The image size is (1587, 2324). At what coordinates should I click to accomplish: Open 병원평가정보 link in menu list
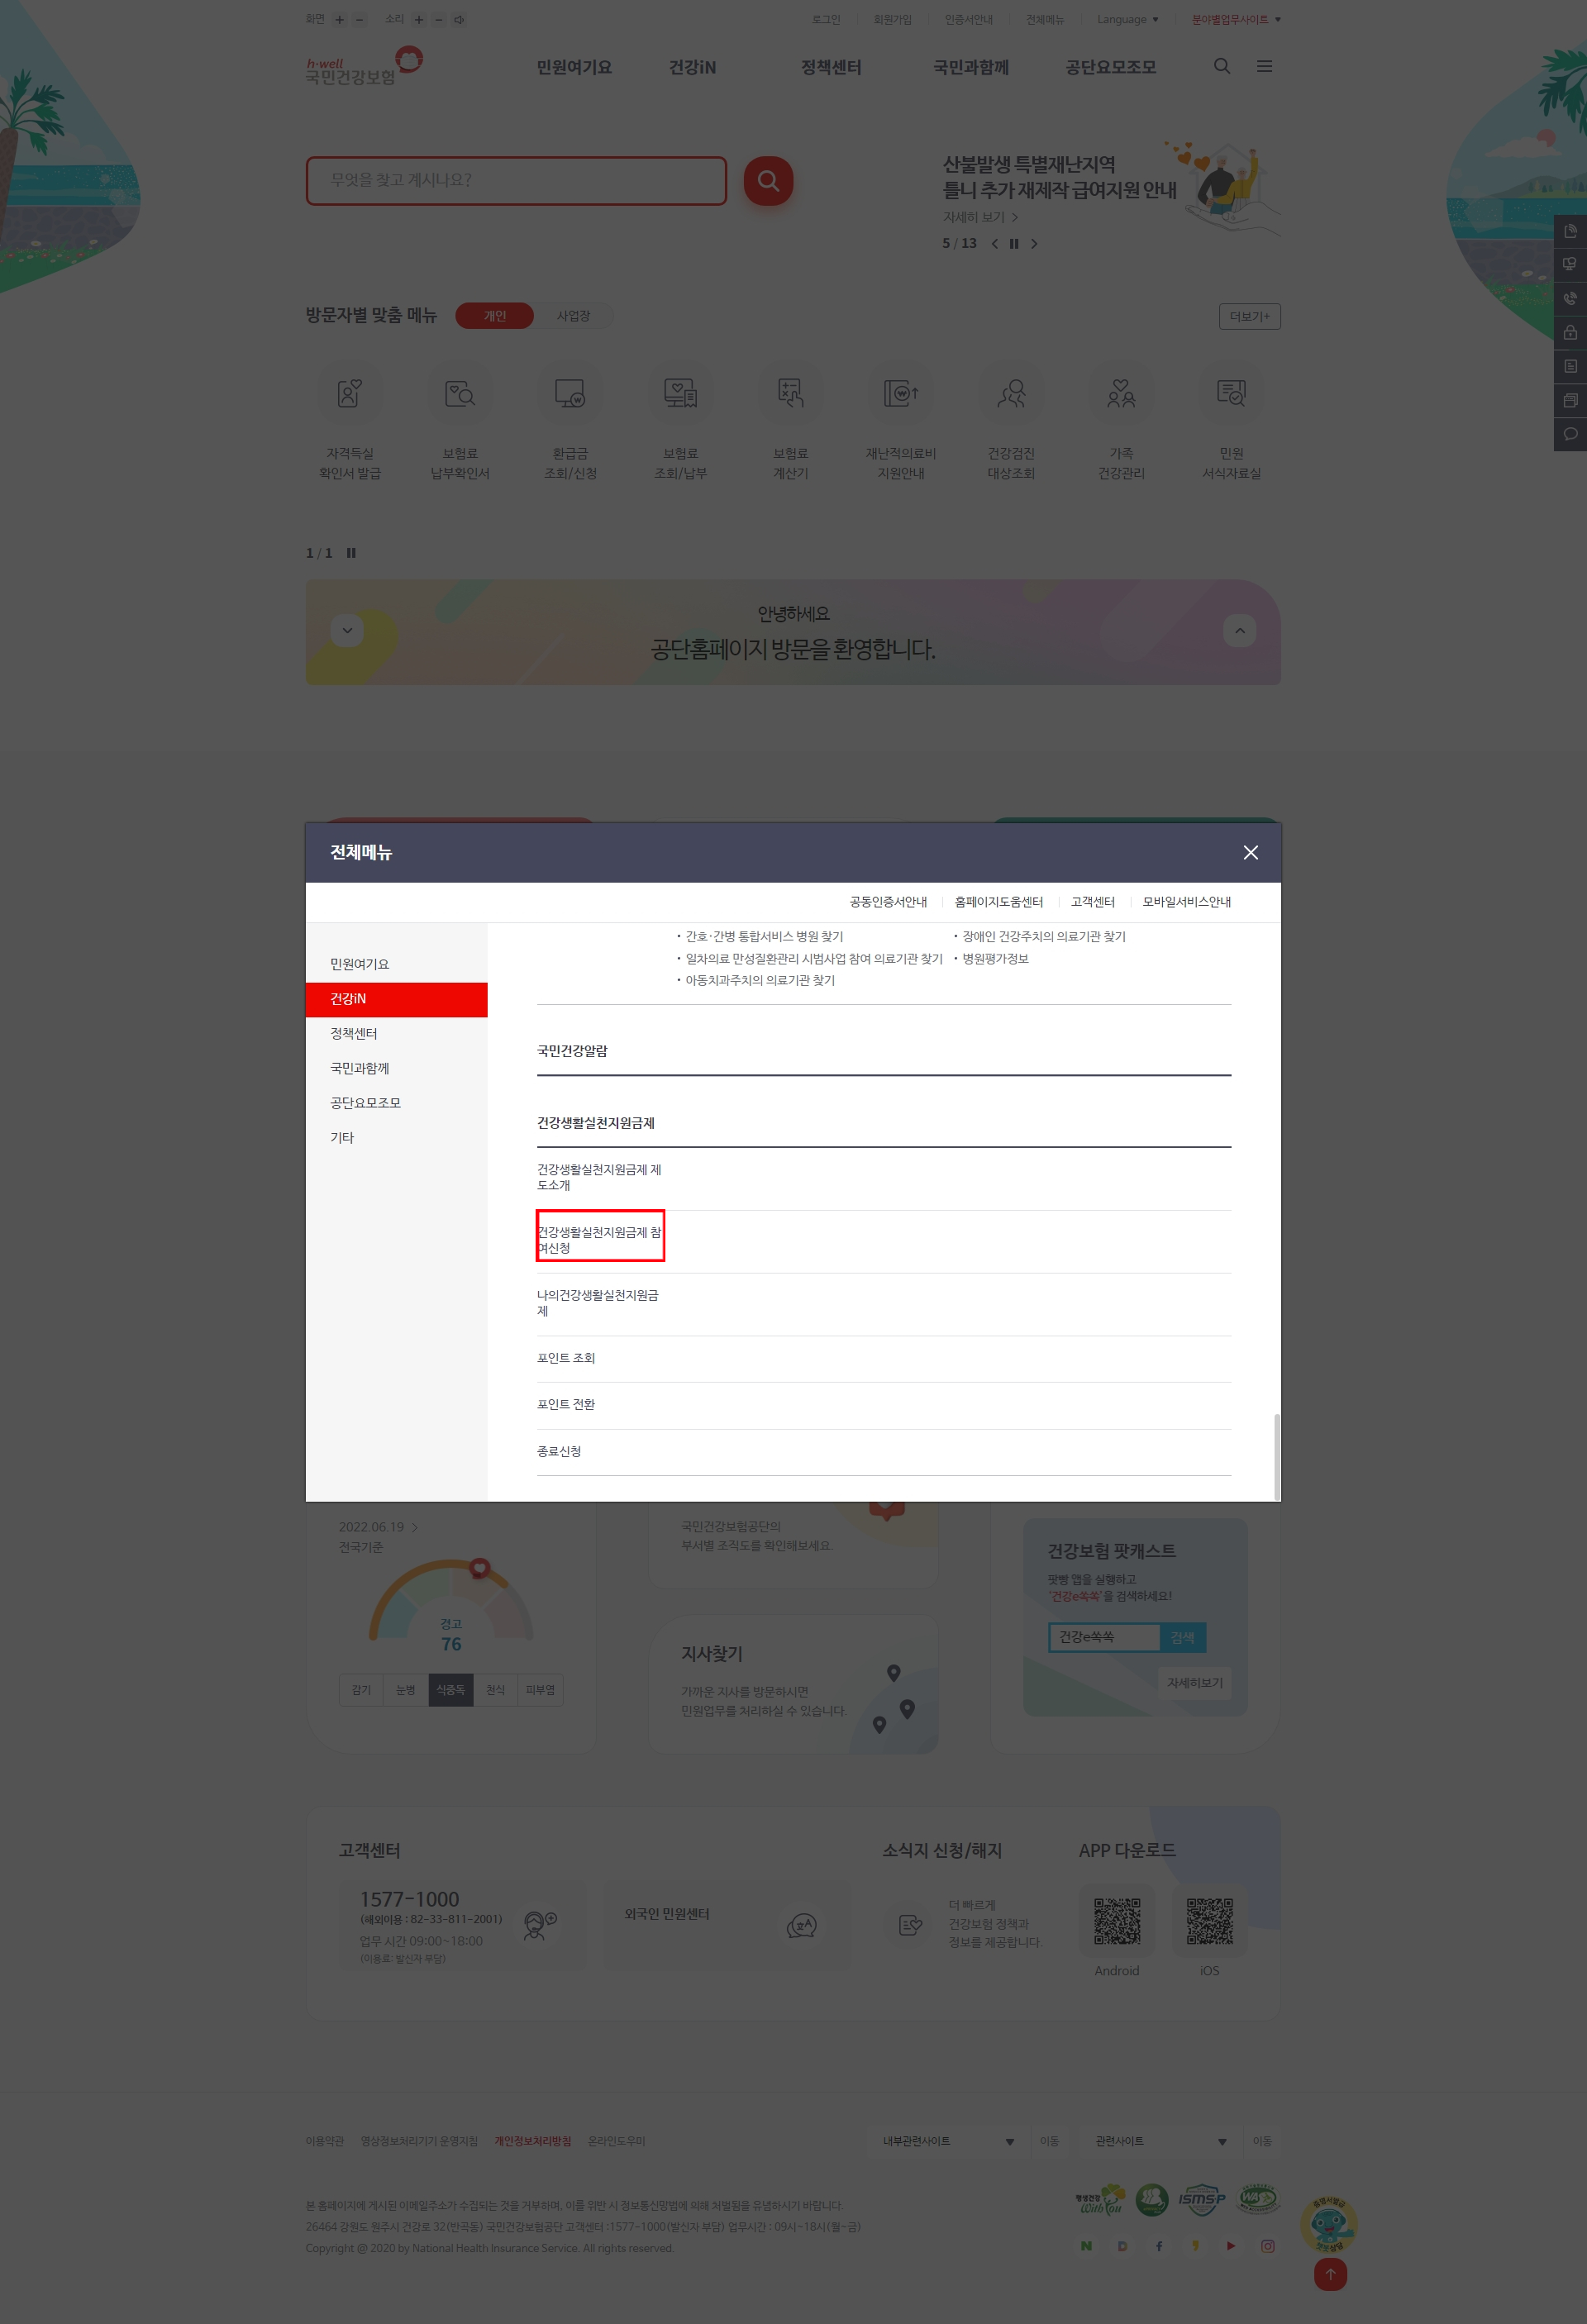995,958
